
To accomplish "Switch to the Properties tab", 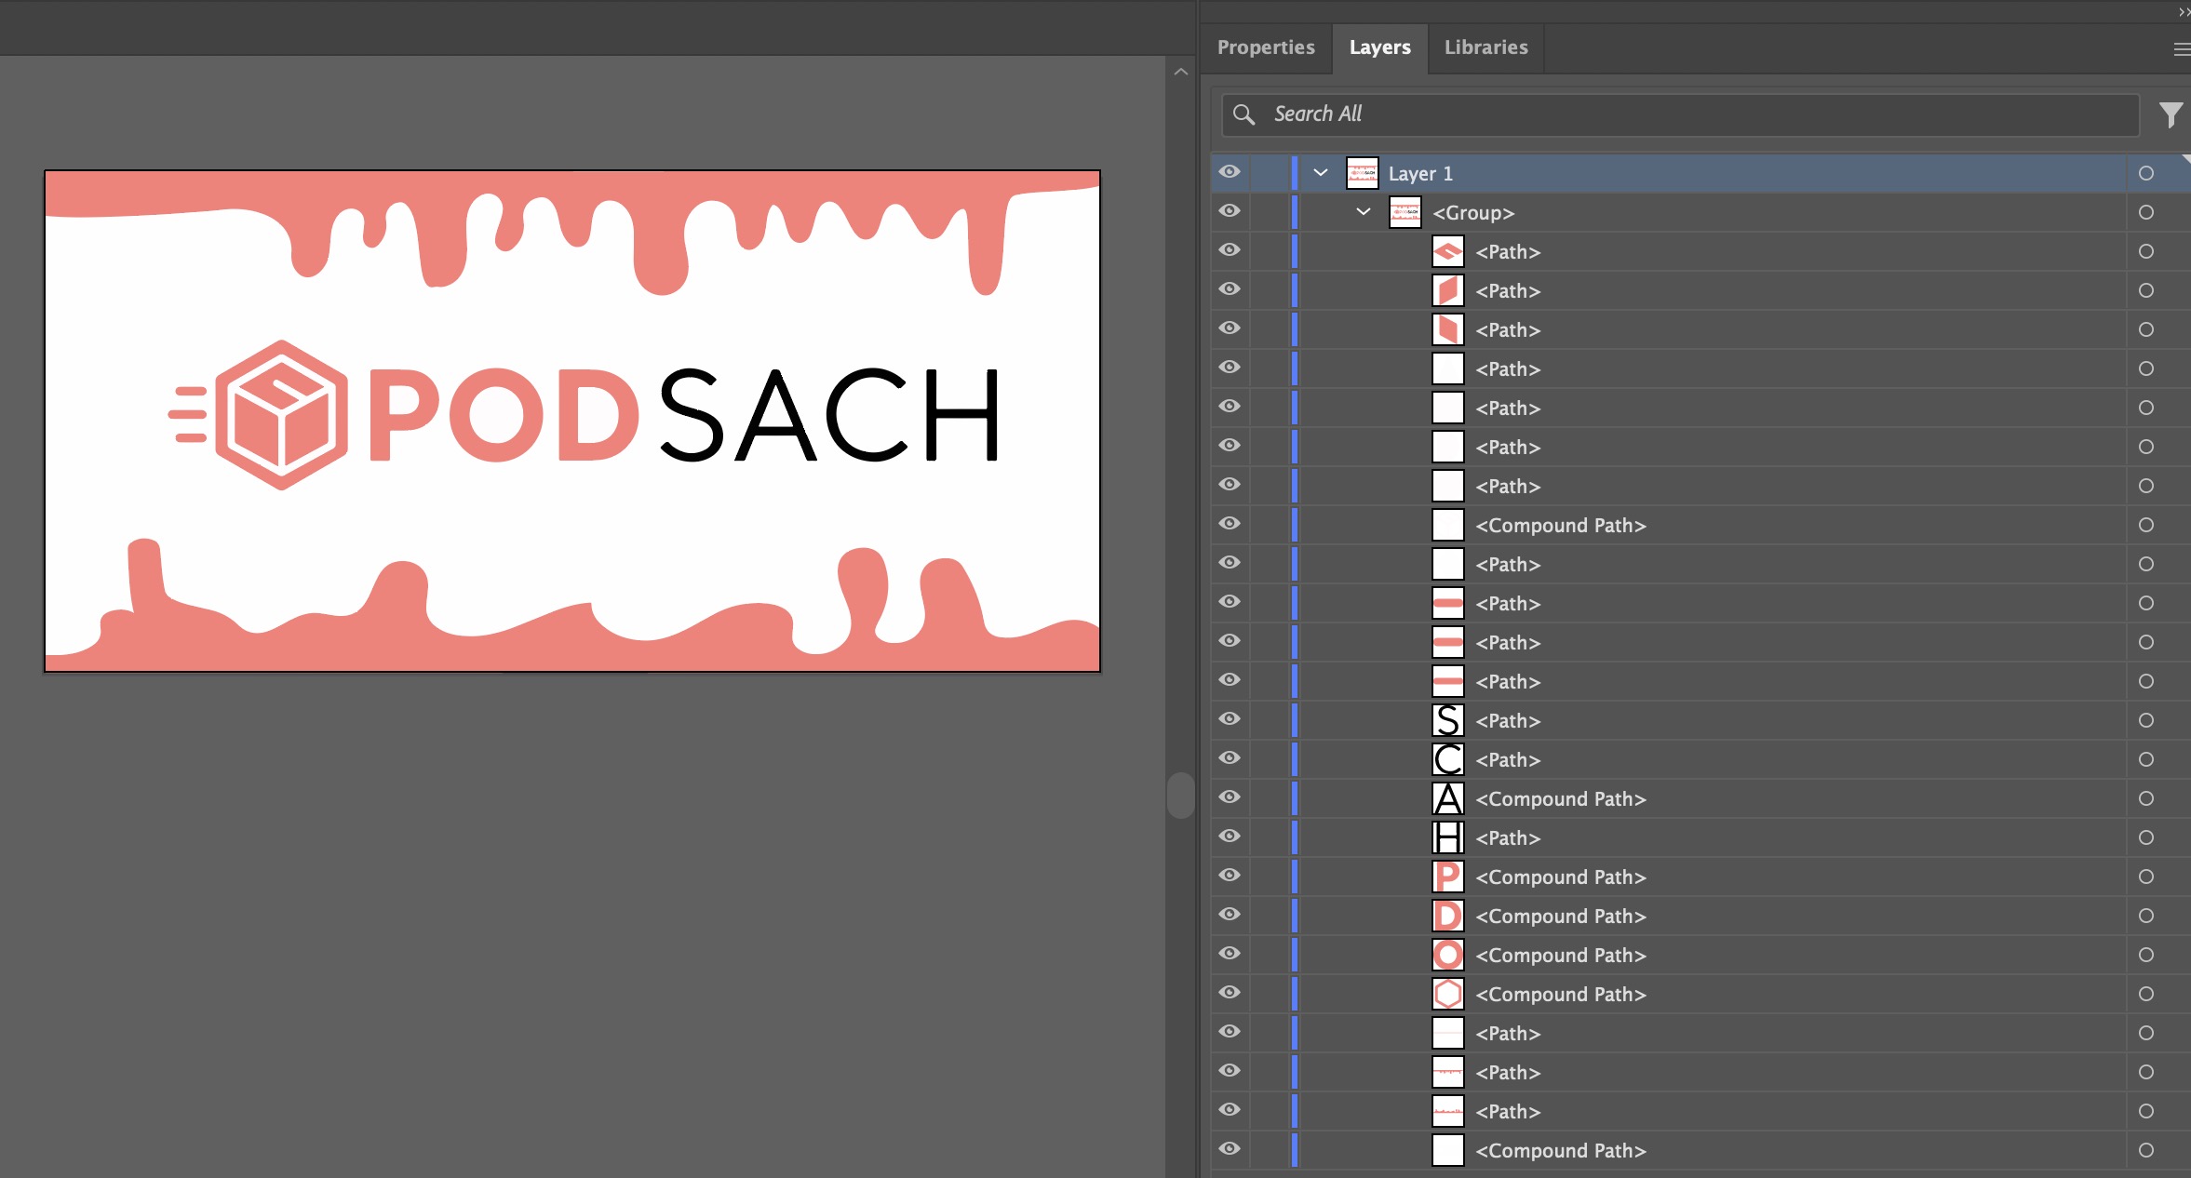I will tap(1266, 47).
